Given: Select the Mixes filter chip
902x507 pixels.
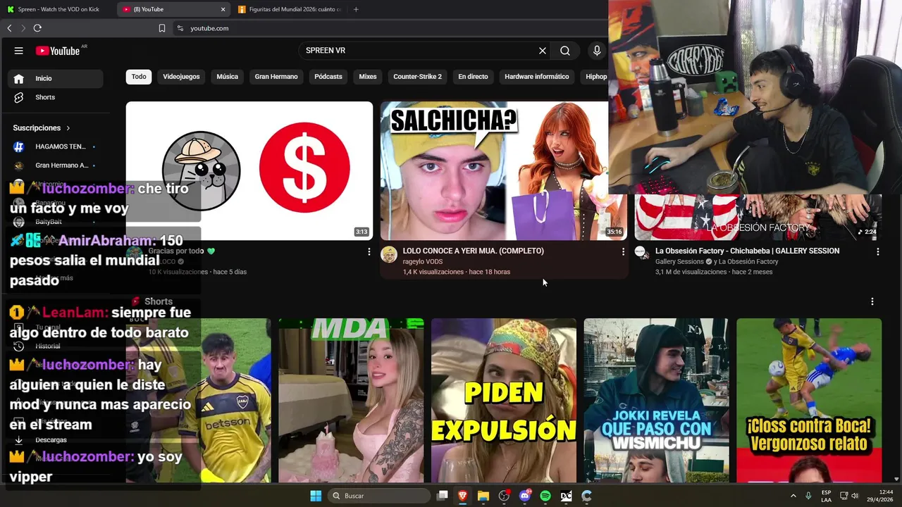Looking at the screenshot, I should (x=368, y=77).
